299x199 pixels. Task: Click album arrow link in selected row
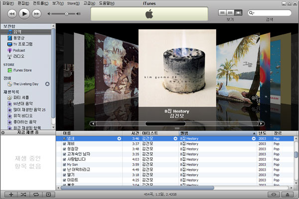pyautogui.click(x=254, y=139)
